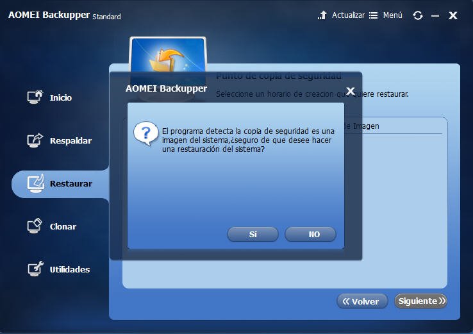Open the Inicio section
The image size is (473, 334).
pos(49,97)
